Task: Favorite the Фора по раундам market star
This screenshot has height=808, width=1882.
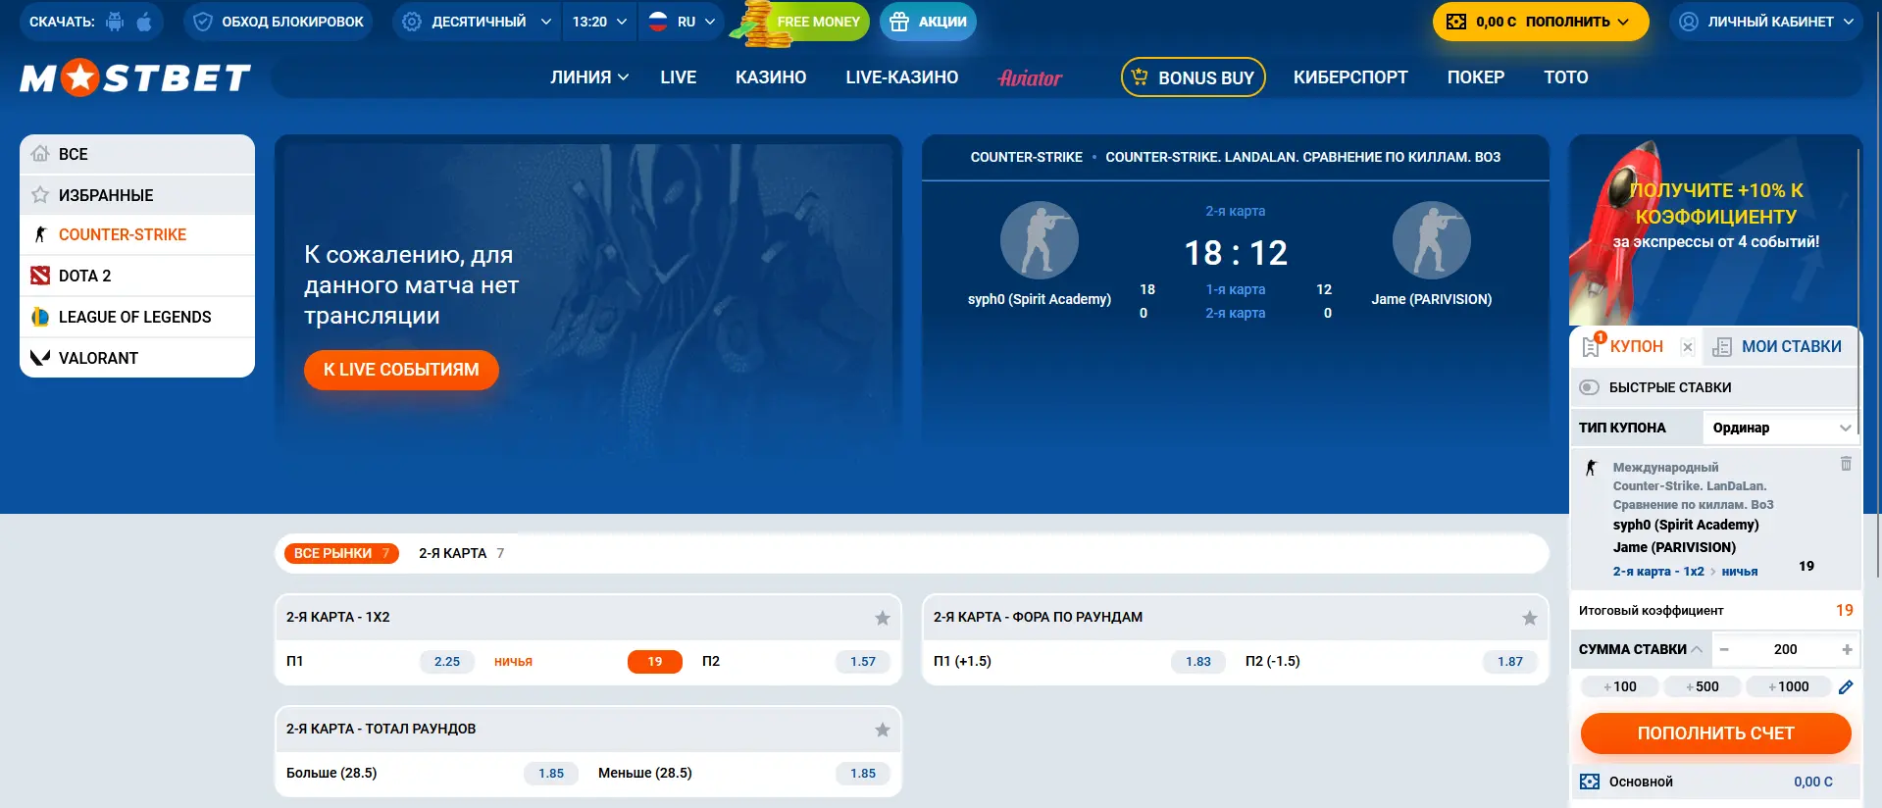Action: pyautogui.click(x=1530, y=618)
